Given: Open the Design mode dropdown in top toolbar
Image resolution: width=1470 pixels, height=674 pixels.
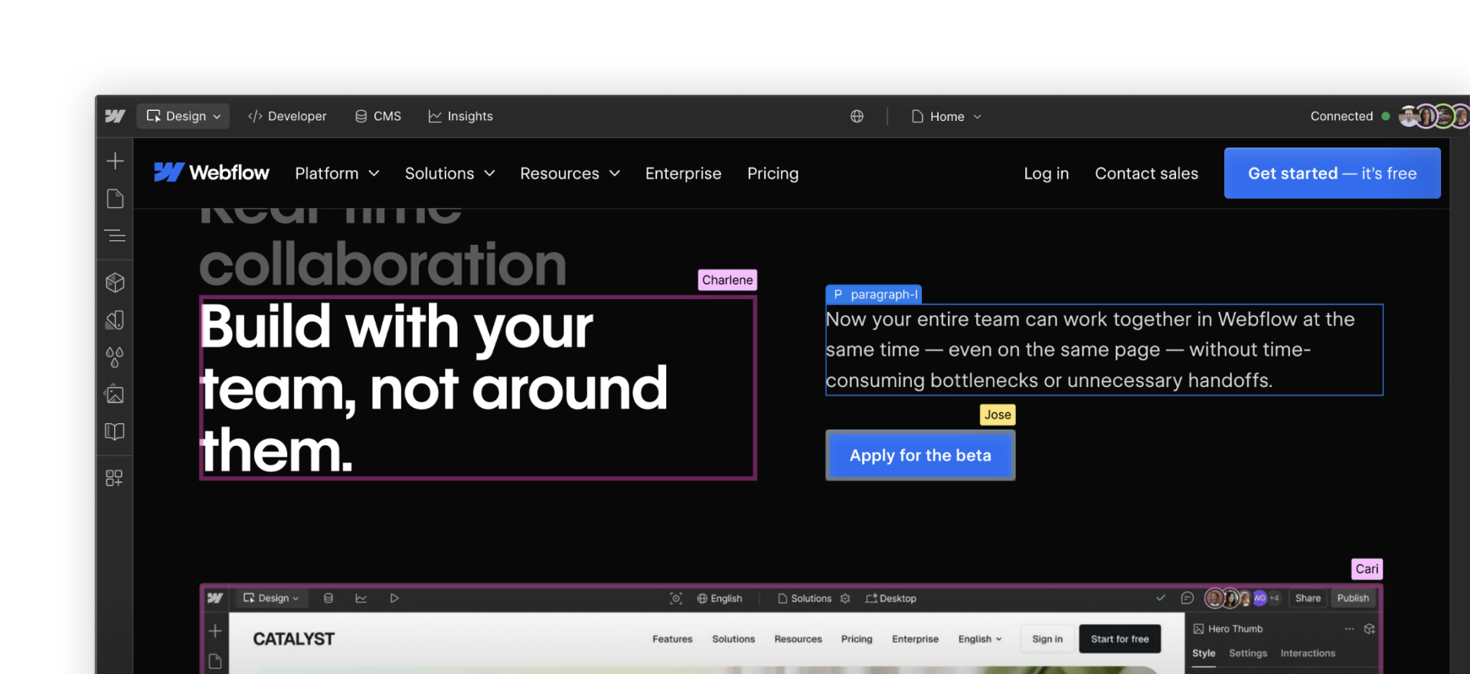Looking at the screenshot, I should 183,116.
